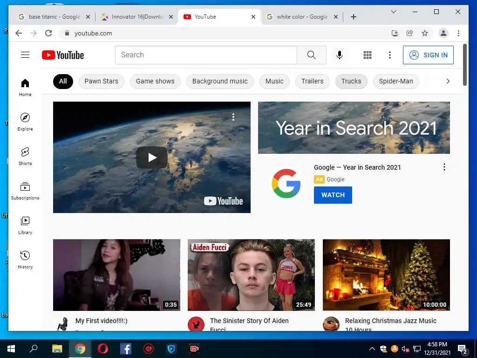This screenshot has height=358, width=477.
Task: Click the WATCH button on the ad
Action: pyautogui.click(x=333, y=195)
